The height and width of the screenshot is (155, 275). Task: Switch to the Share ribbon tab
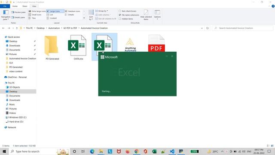[x=25, y=6]
